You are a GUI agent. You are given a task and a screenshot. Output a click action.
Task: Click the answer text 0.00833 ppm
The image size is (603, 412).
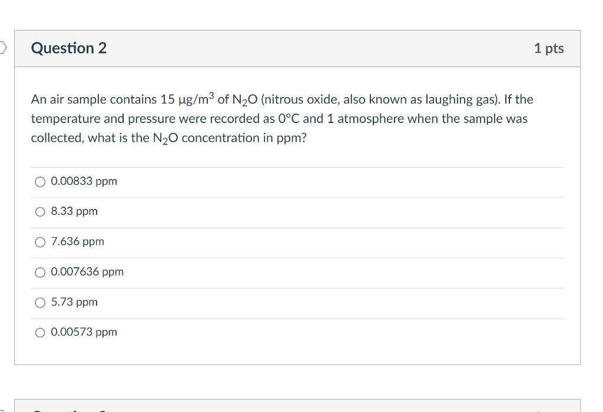tap(84, 181)
